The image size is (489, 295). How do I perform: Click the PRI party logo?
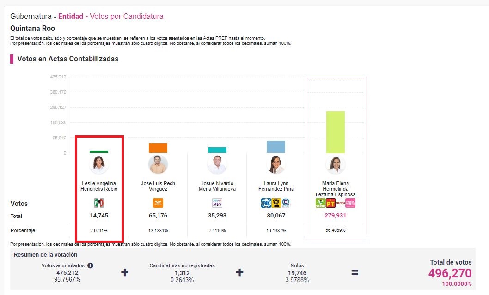pyautogui.click(x=99, y=203)
